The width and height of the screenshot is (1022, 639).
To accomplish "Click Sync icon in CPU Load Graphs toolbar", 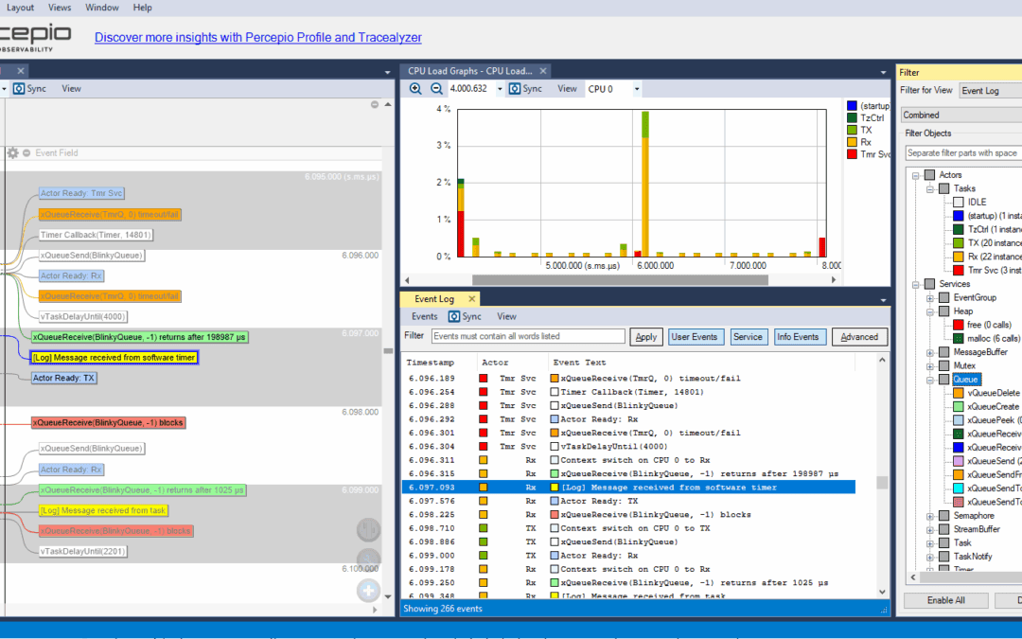I will click(x=515, y=89).
